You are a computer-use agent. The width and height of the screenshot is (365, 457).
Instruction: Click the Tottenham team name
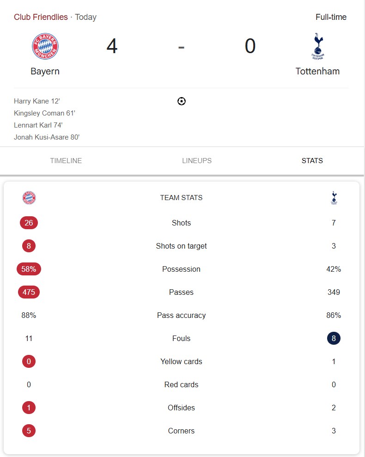317,72
